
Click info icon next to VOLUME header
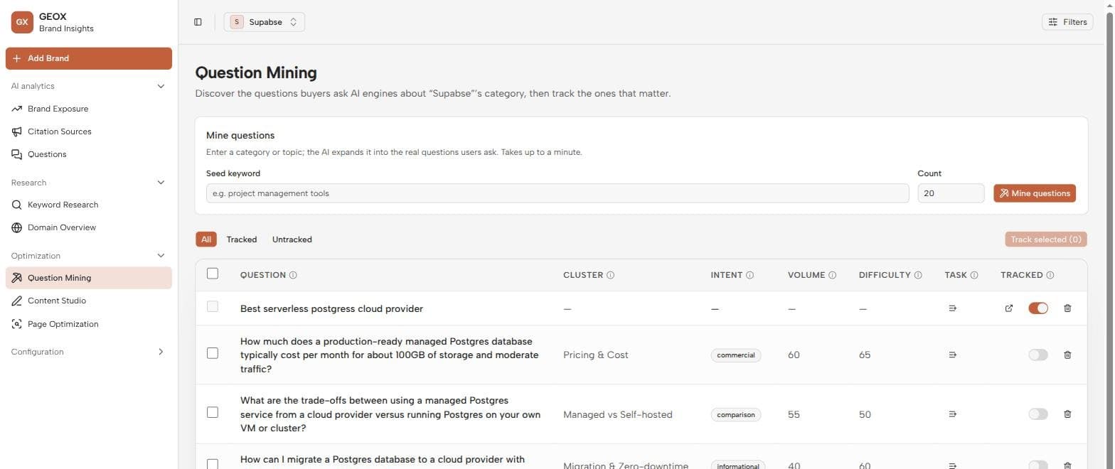click(x=832, y=275)
